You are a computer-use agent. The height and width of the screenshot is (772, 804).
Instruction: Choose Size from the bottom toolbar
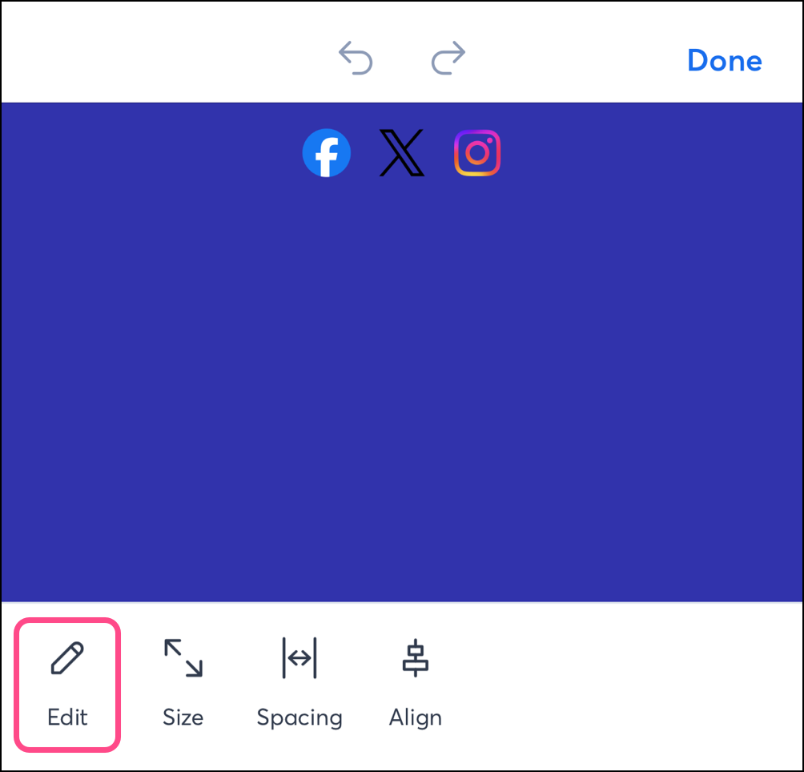[183, 681]
